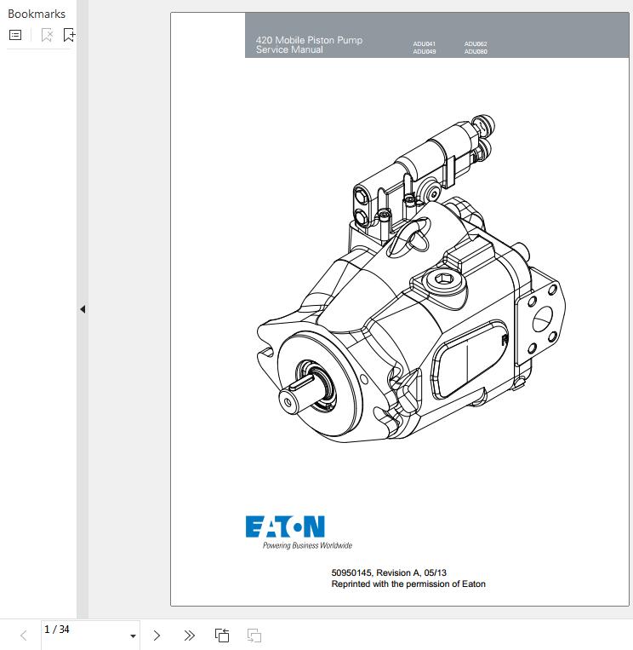Go to the previous page arrow

pos(24,636)
